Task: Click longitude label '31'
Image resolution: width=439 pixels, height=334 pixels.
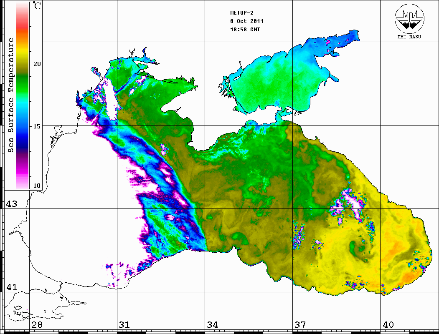Action: 124,324
